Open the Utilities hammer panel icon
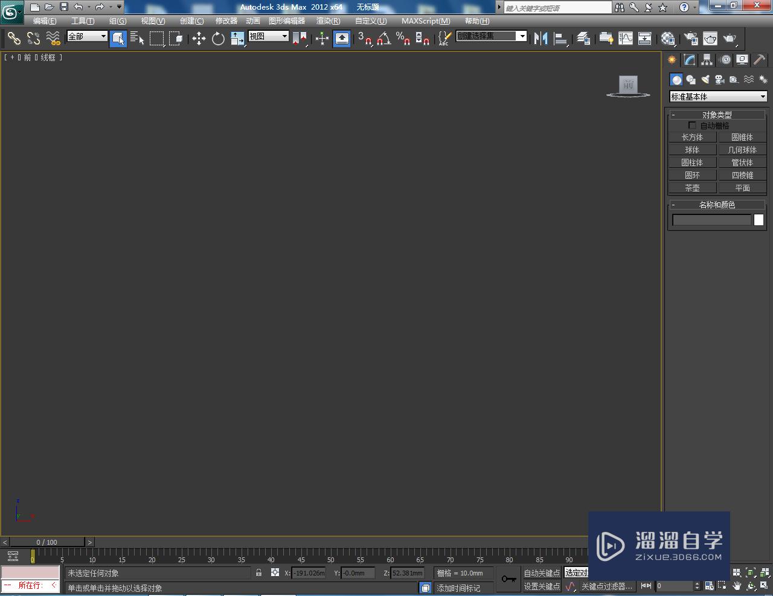This screenshot has width=773, height=596. click(759, 59)
